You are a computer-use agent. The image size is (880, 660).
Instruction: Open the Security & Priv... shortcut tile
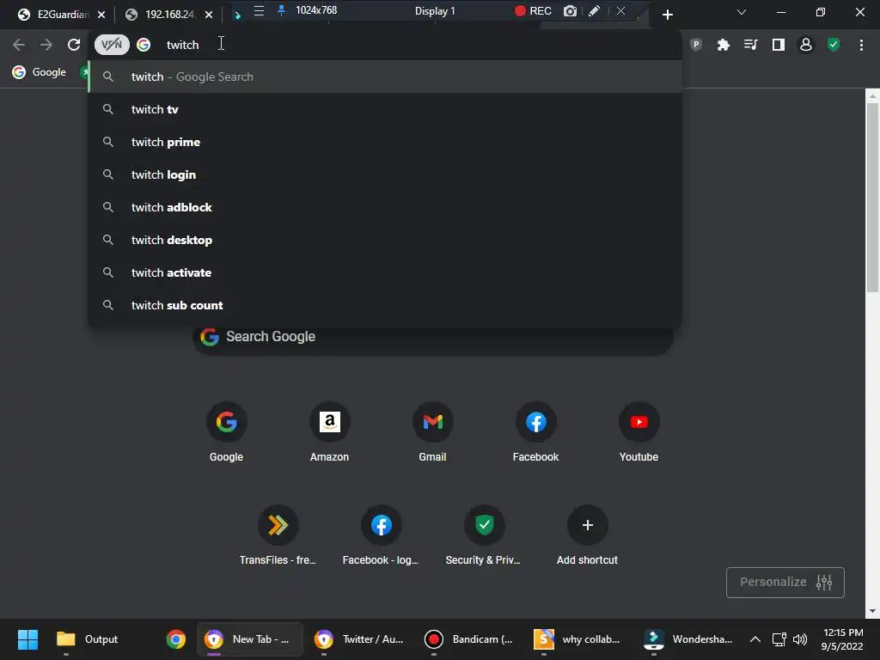pos(484,535)
